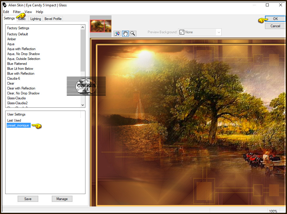Select the Claudia-6 preset
The height and width of the screenshot is (214, 287).
click(x=14, y=78)
